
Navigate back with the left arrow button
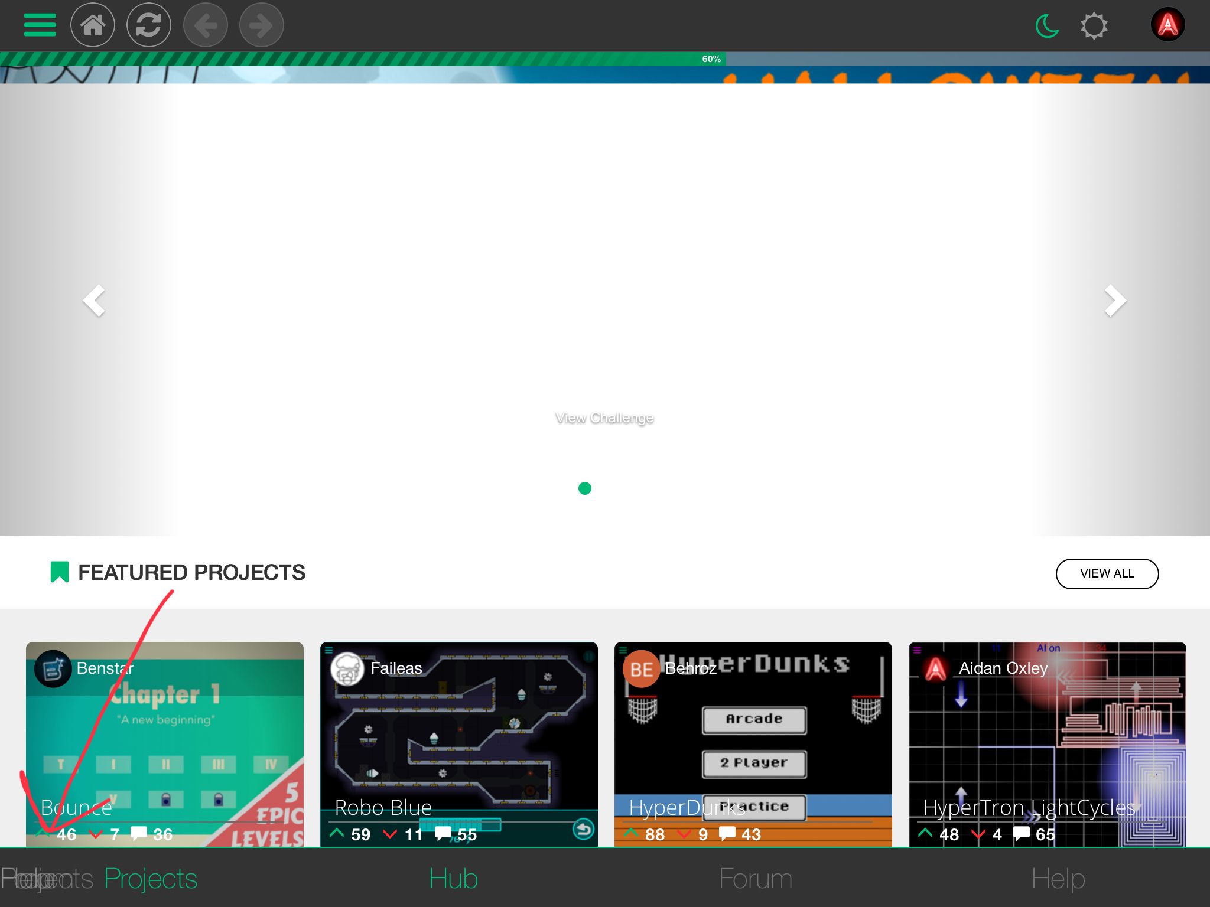tap(205, 25)
